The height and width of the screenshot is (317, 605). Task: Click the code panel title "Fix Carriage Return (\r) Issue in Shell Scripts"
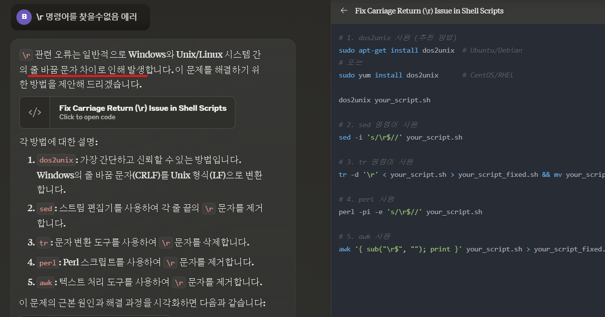point(429,10)
